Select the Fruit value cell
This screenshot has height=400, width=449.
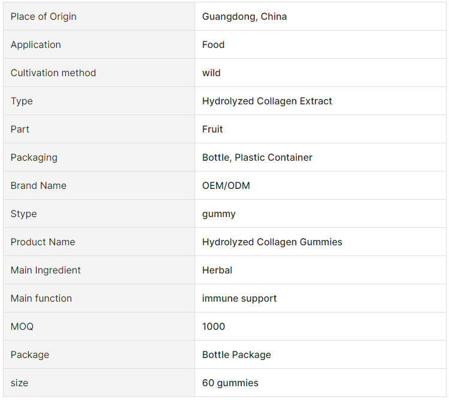click(x=320, y=129)
